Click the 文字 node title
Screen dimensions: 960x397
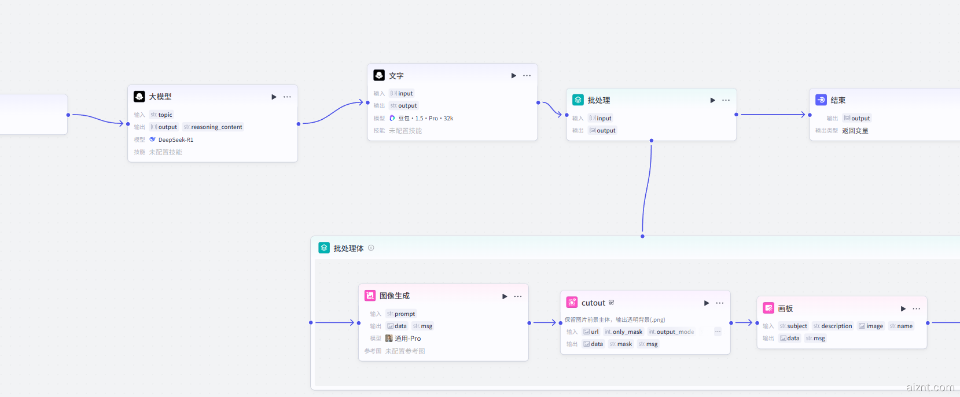[396, 76]
